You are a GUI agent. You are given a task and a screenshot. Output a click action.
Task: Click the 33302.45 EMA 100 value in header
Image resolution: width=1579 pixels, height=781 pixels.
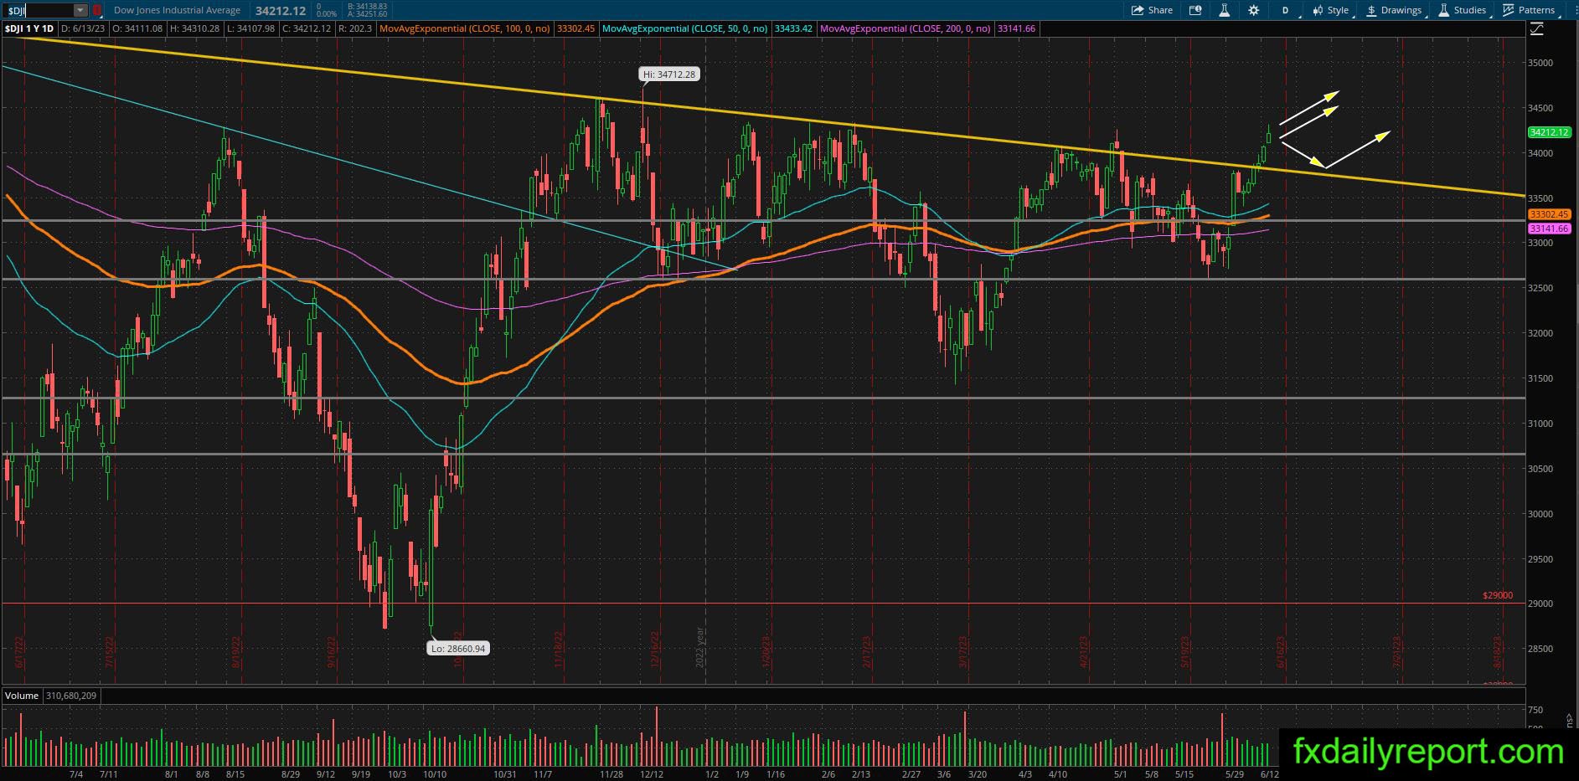(x=576, y=28)
